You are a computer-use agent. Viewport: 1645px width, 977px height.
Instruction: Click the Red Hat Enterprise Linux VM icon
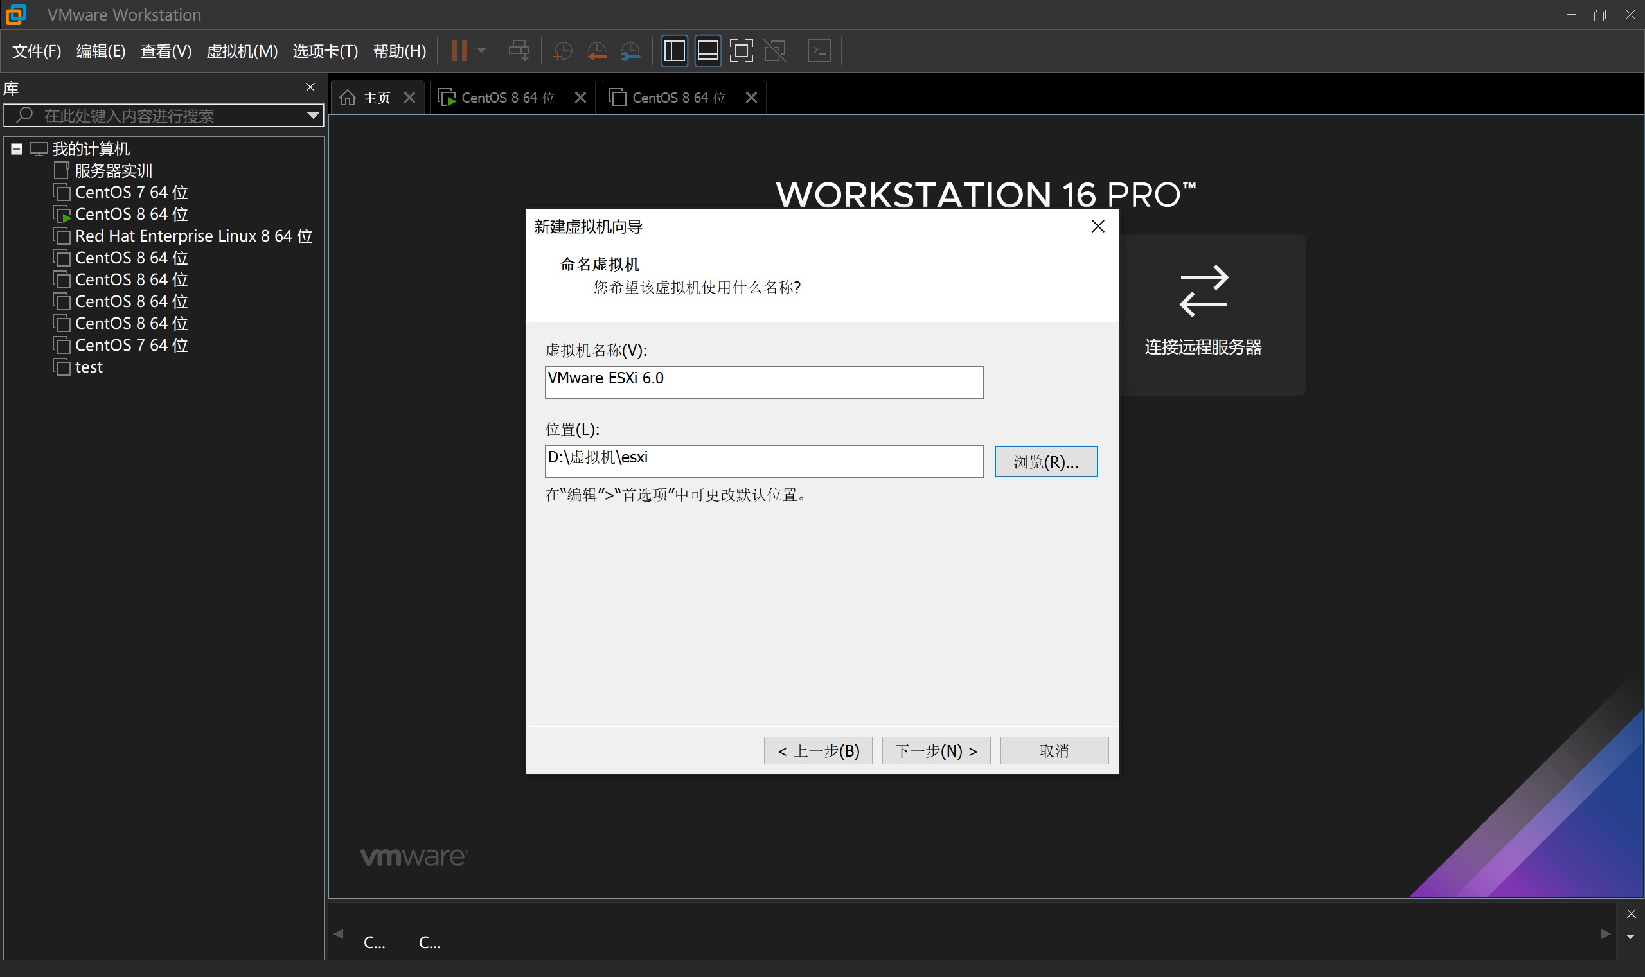pos(61,236)
